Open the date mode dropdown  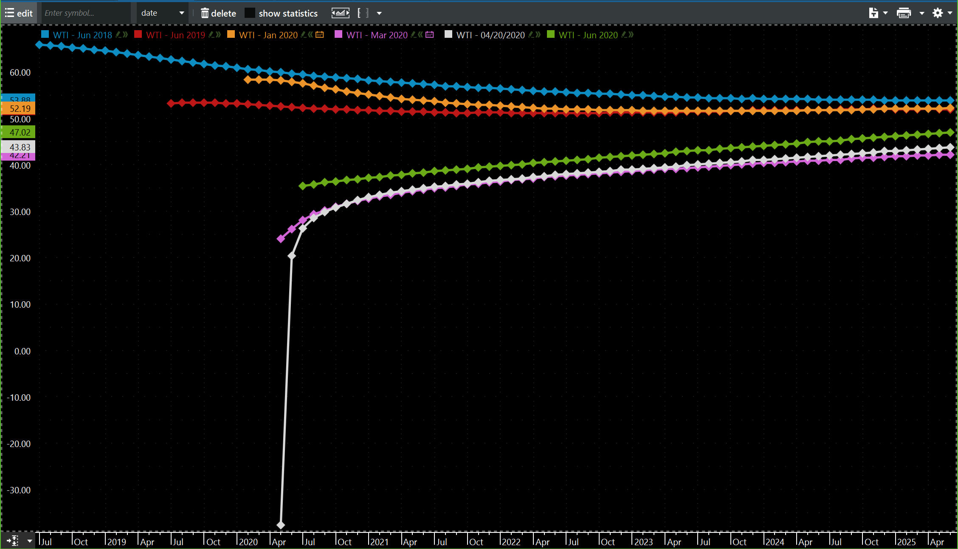(x=162, y=13)
